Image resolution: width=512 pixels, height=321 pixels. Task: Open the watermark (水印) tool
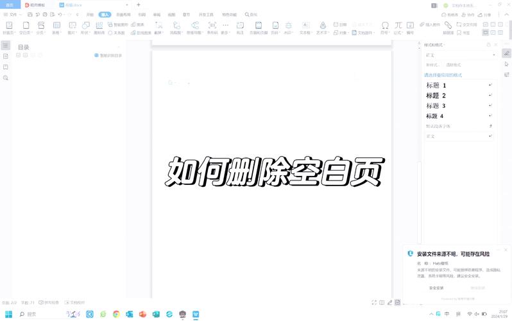[x=288, y=28]
